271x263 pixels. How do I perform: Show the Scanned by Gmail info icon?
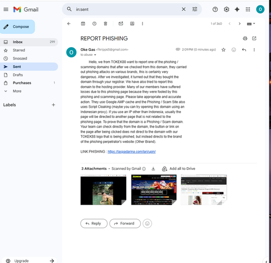144,169
